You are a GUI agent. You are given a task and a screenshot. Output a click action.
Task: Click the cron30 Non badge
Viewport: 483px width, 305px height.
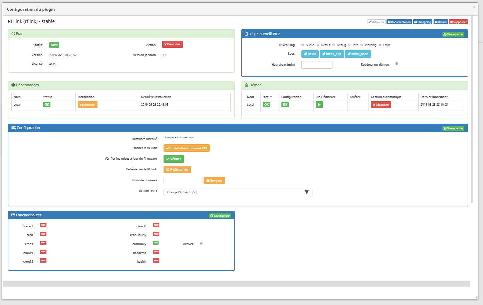[156, 225]
